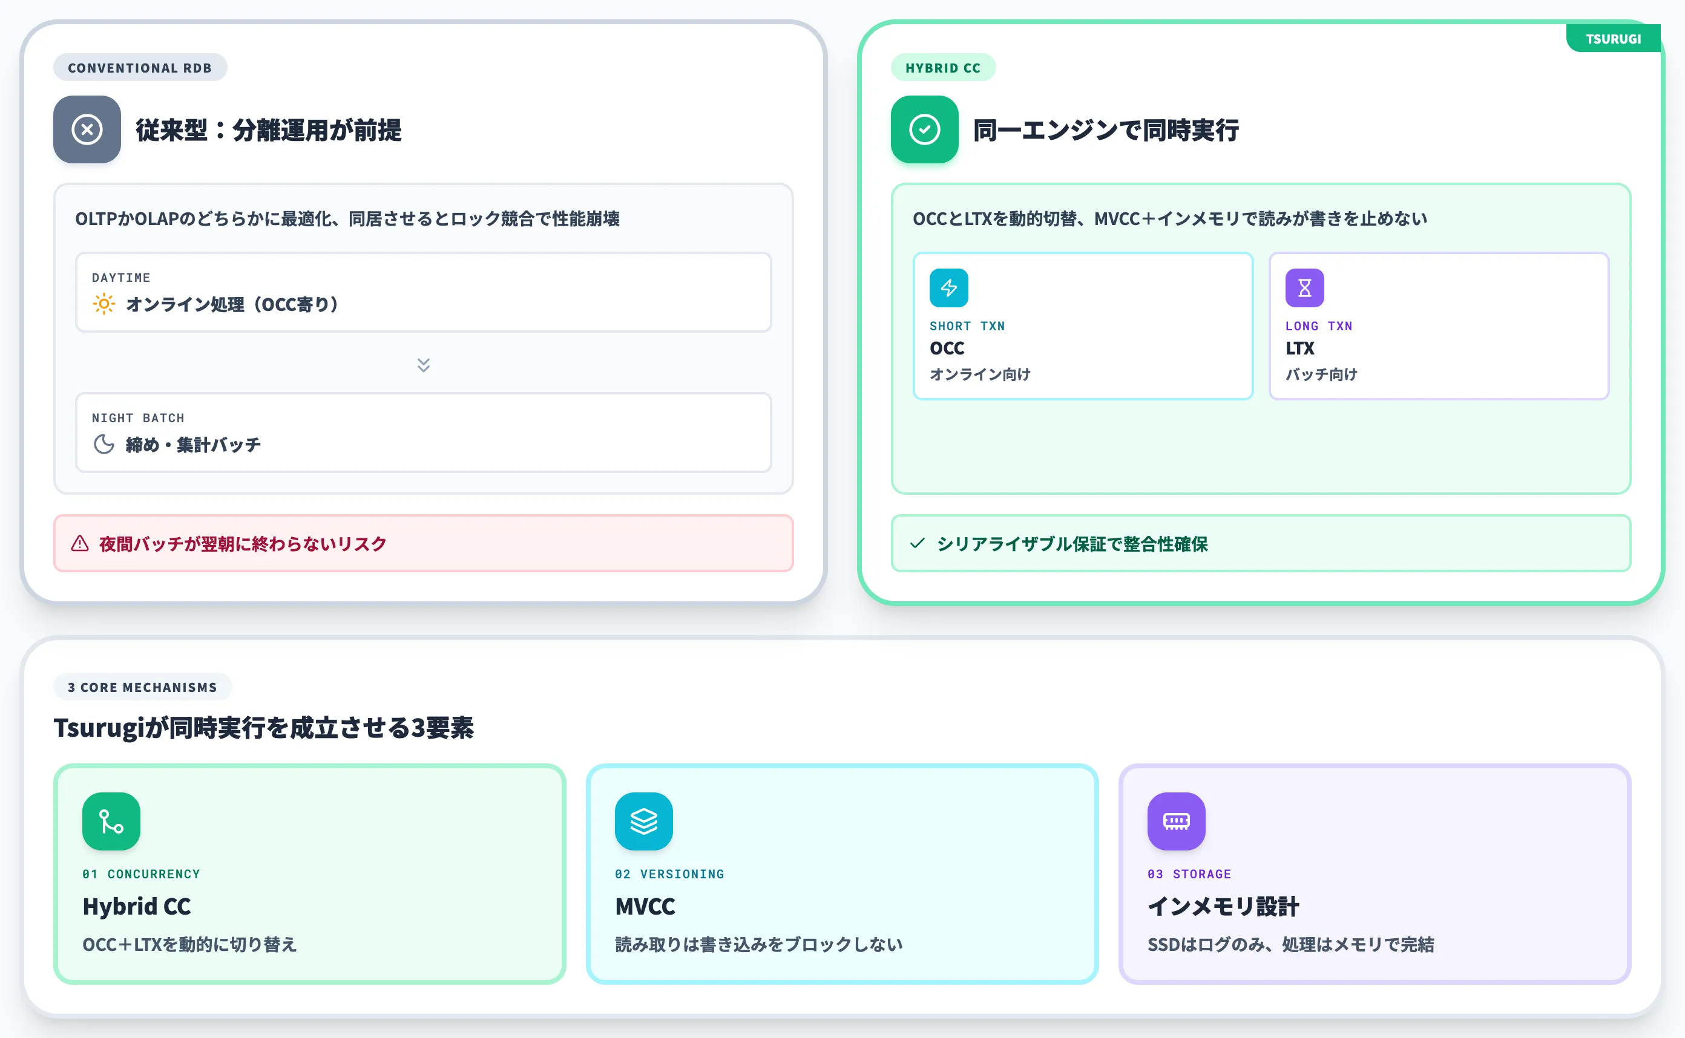This screenshot has height=1038, width=1685.
Task: Select the NIGHT BATCH 締め・集計バッチ card
Action: (424, 432)
